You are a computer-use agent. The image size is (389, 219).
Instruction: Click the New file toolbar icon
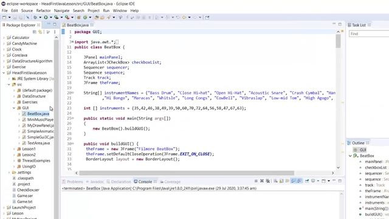tap(4, 18)
